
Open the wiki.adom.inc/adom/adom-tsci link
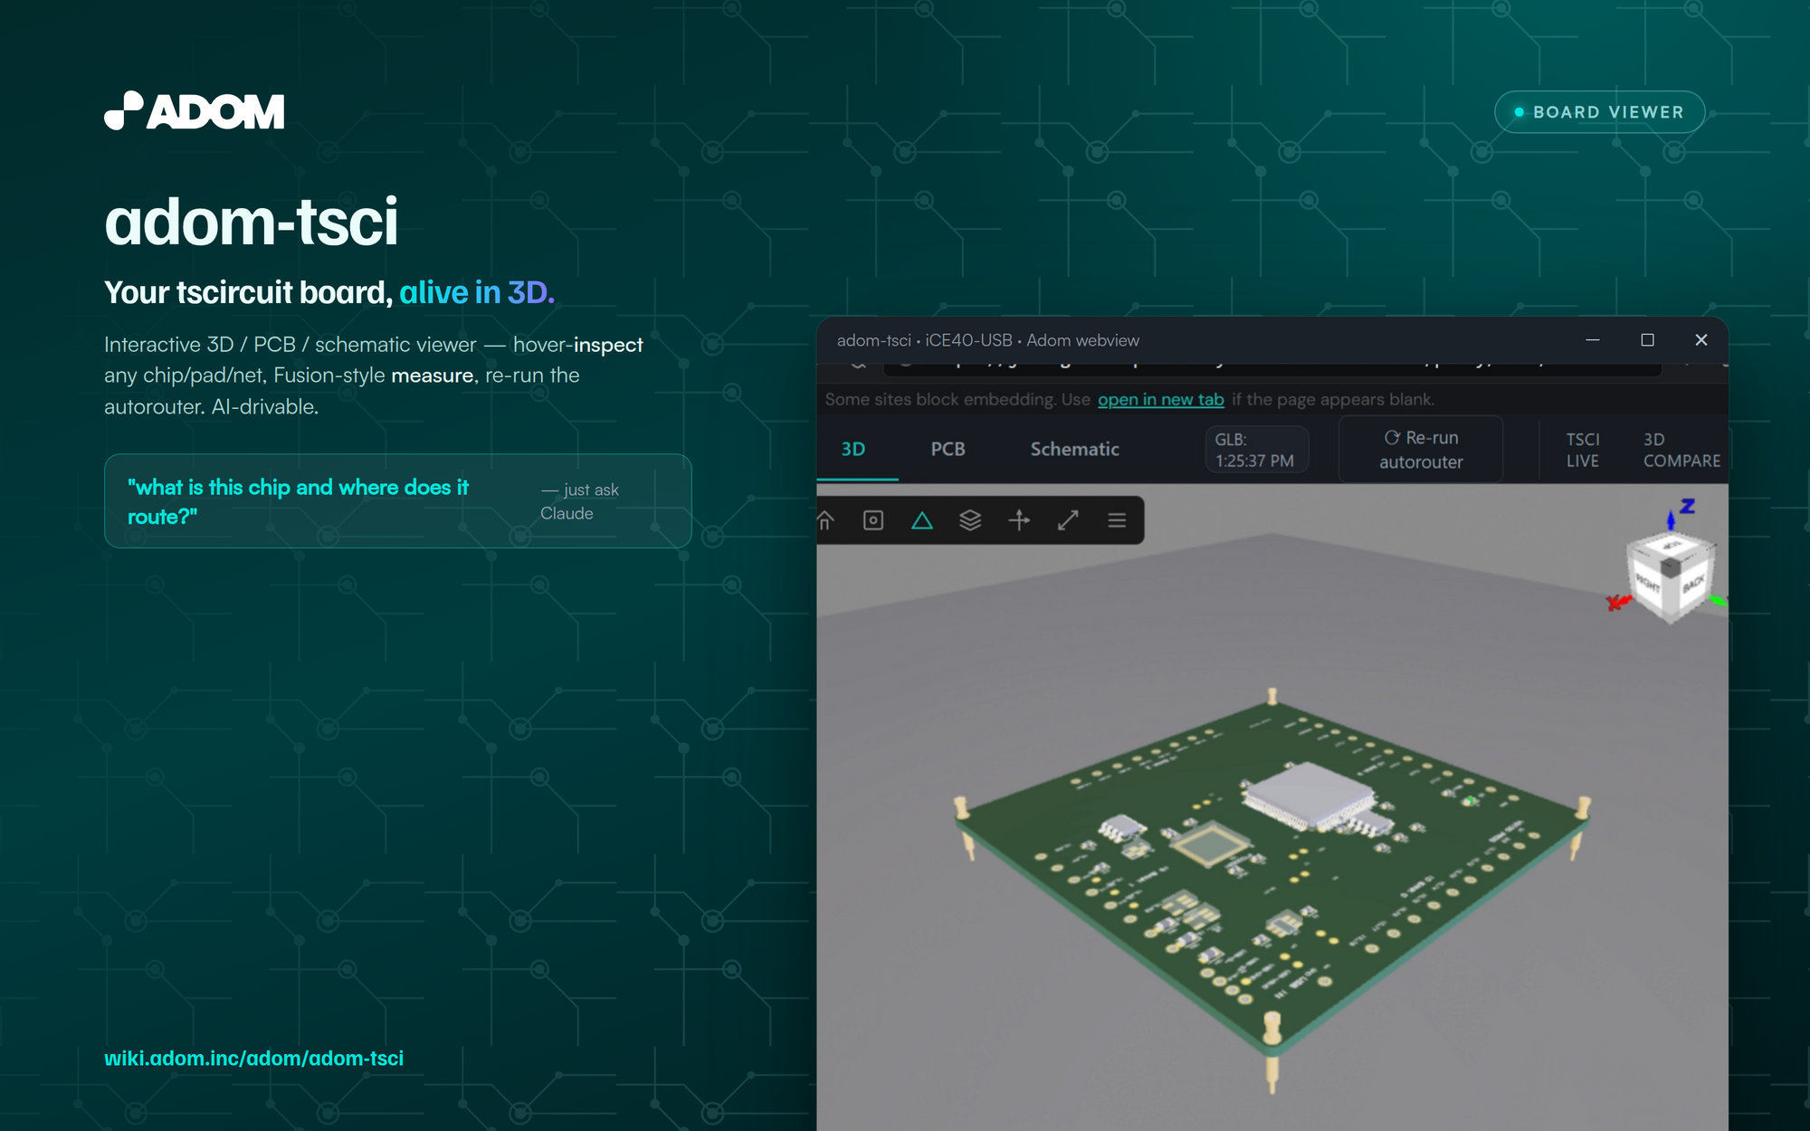(x=253, y=1058)
